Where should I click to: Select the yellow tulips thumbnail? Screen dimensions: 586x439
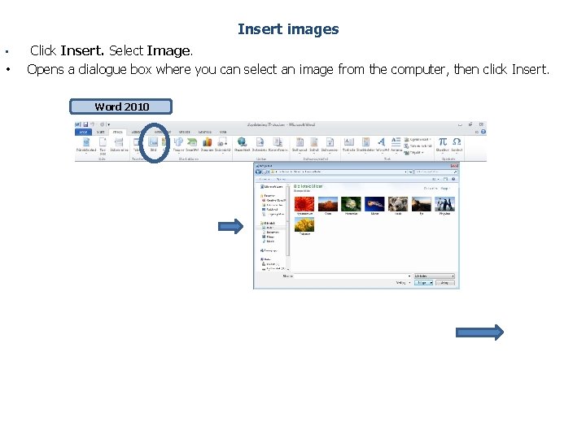[x=304, y=224]
